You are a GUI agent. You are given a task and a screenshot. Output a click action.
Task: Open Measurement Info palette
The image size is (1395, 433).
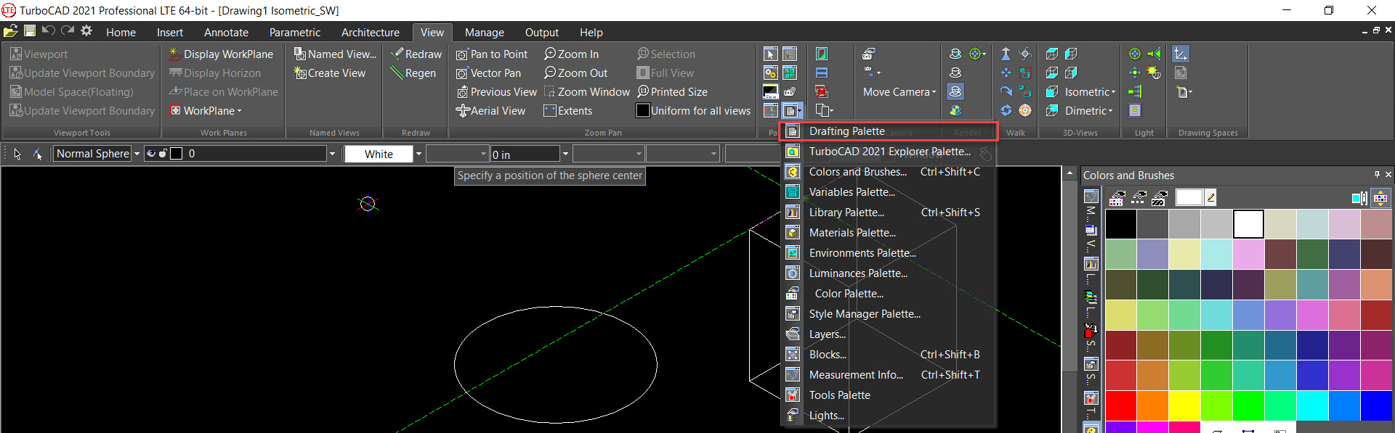[x=889, y=375]
